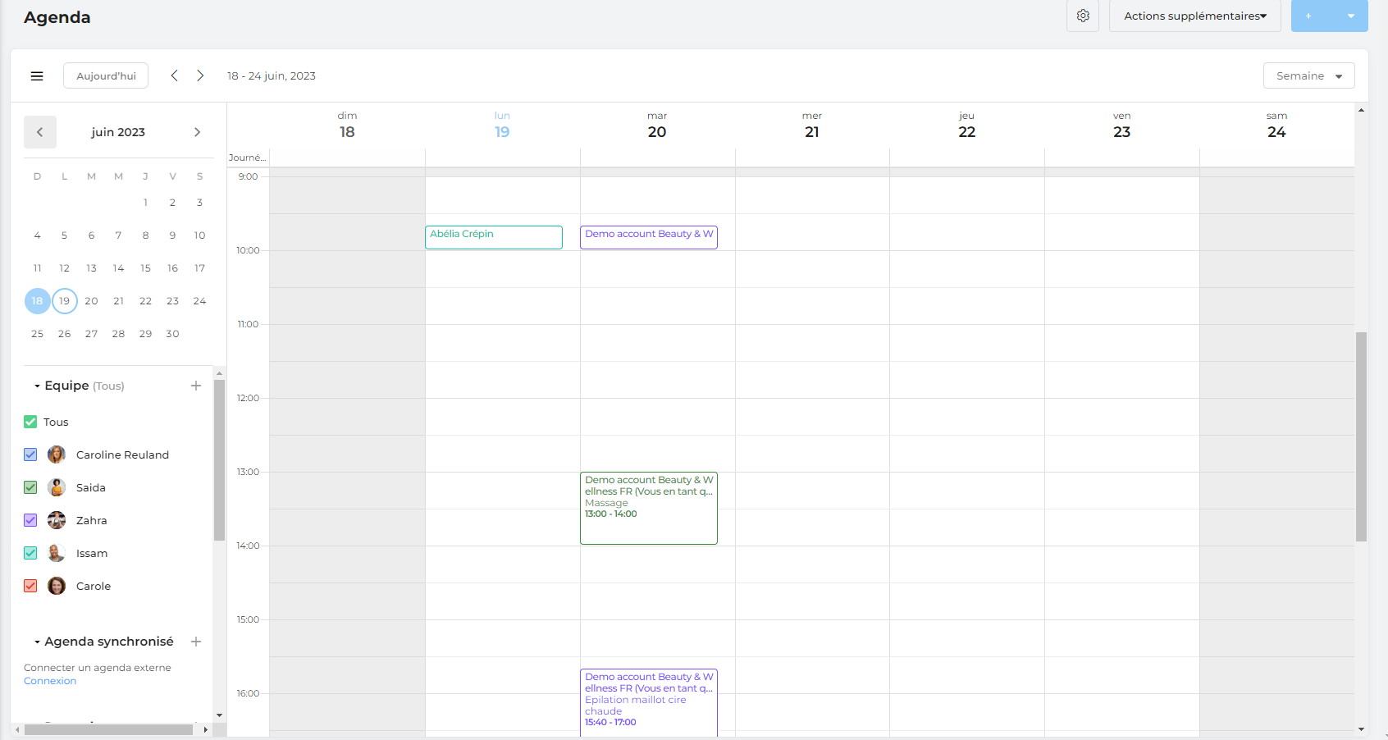Select jeu 22 column header
The height and width of the screenshot is (740, 1388).
click(967, 126)
